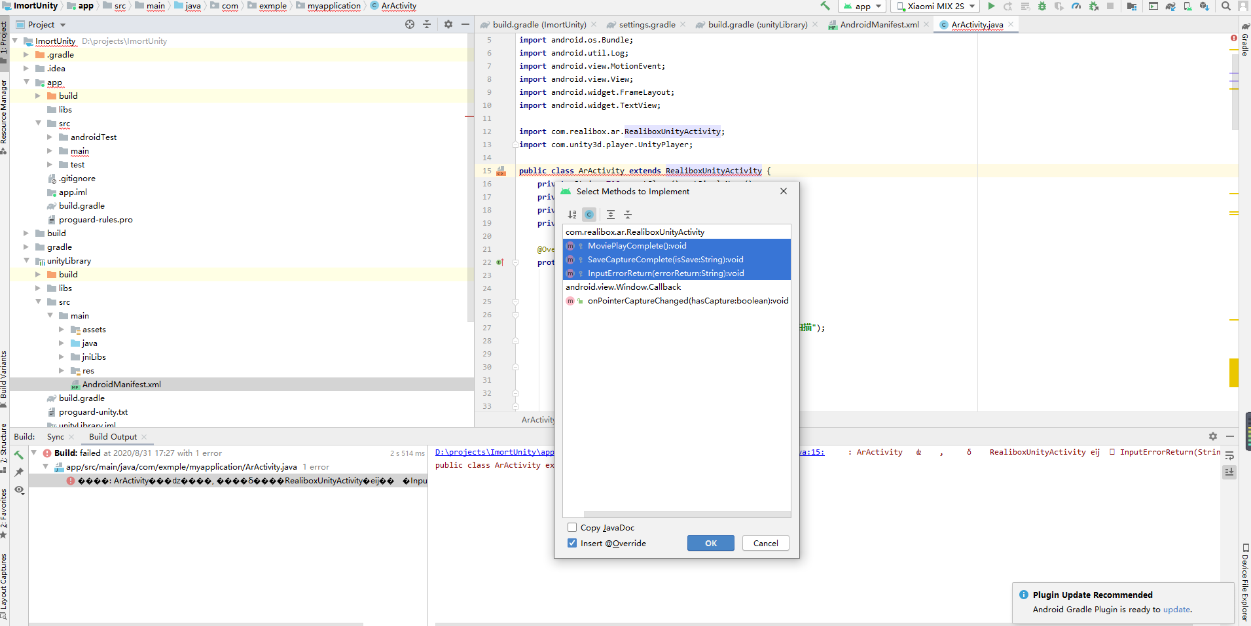Uncheck Insert @Override checkbox

click(x=572, y=543)
